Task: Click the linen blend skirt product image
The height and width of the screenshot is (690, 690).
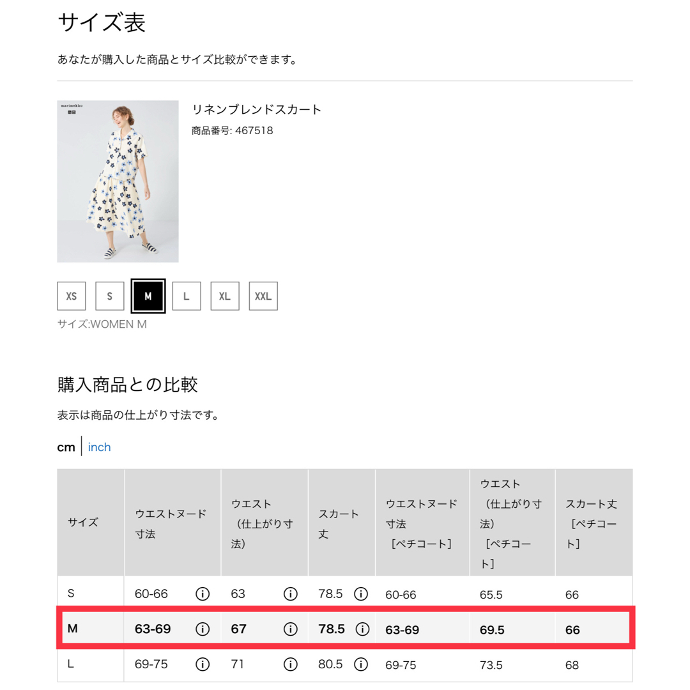Action: click(x=118, y=181)
